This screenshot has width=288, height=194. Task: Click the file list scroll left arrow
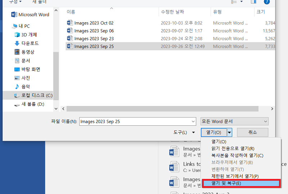[x=63, y=109]
